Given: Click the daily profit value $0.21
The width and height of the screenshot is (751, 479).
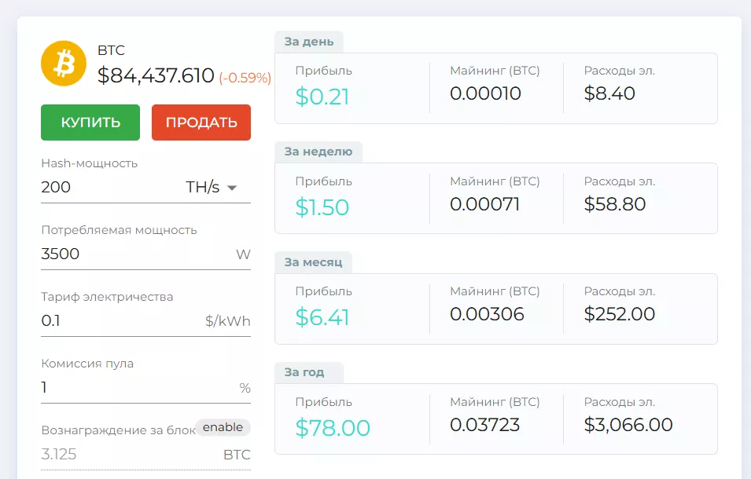Looking at the screenshot, I should point(322,97).
